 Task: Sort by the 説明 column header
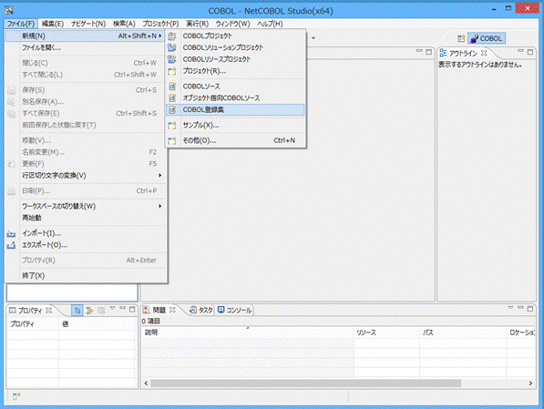248,332
